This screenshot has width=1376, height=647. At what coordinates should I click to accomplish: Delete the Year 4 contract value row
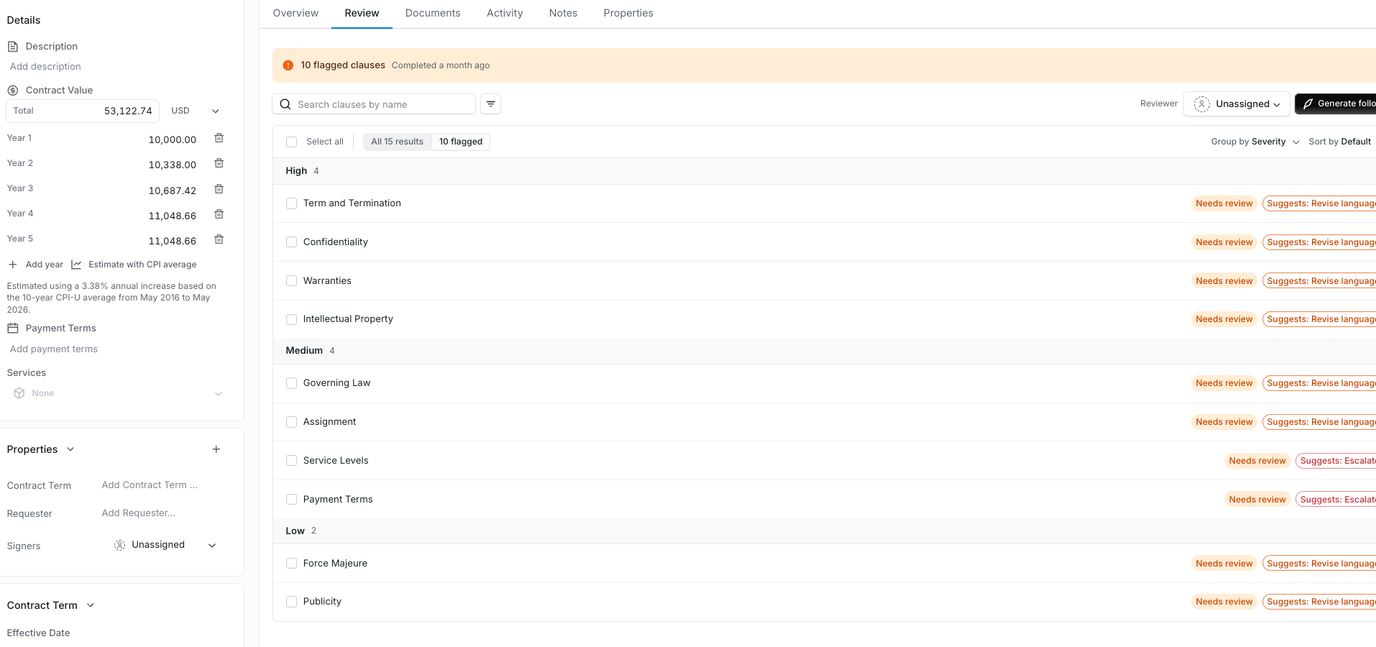point(219,214)
